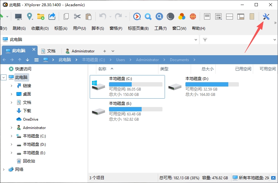Screen dimensions: 278x183
Task: Switch to the details list view icon
Action: click(x=207, y=17)
